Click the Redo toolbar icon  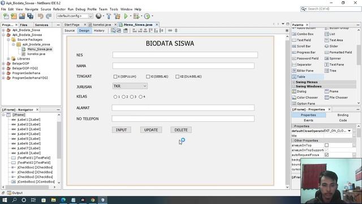click(49, 16)
